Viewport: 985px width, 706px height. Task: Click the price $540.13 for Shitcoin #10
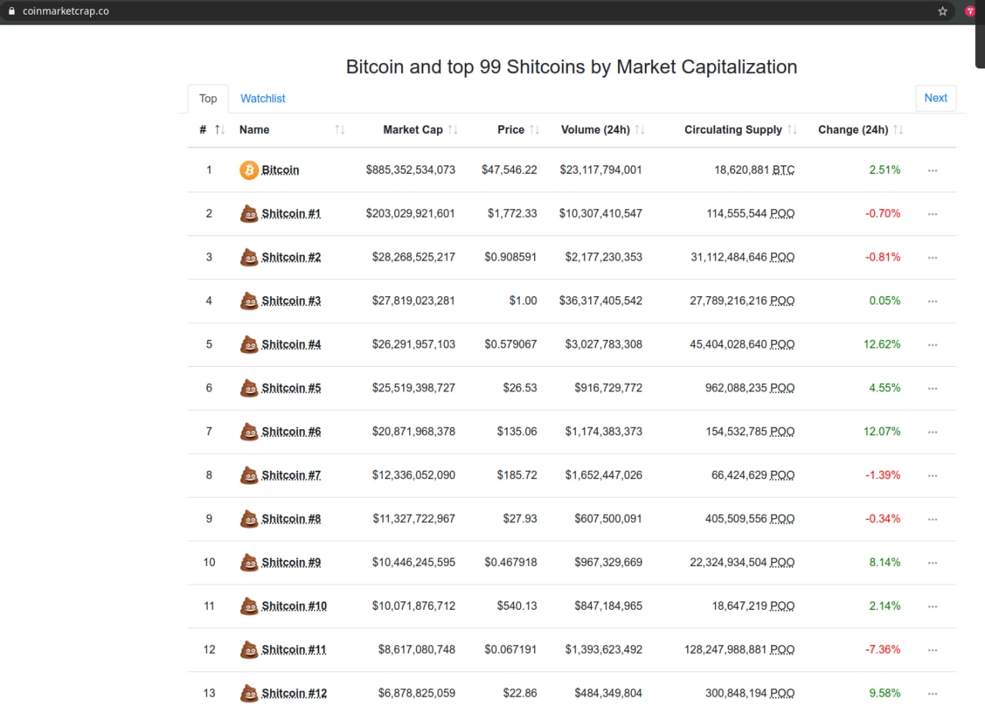click(517, 606)
